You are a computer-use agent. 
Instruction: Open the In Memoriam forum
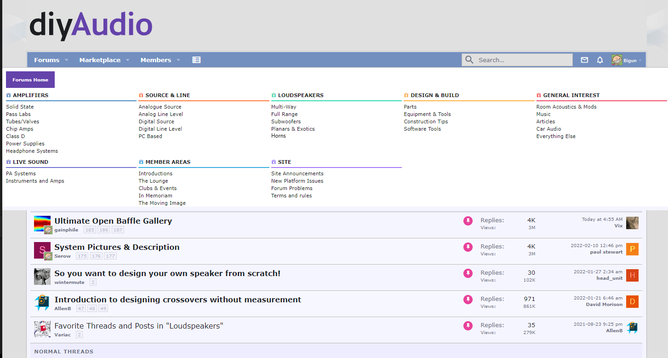coord(155,196)
